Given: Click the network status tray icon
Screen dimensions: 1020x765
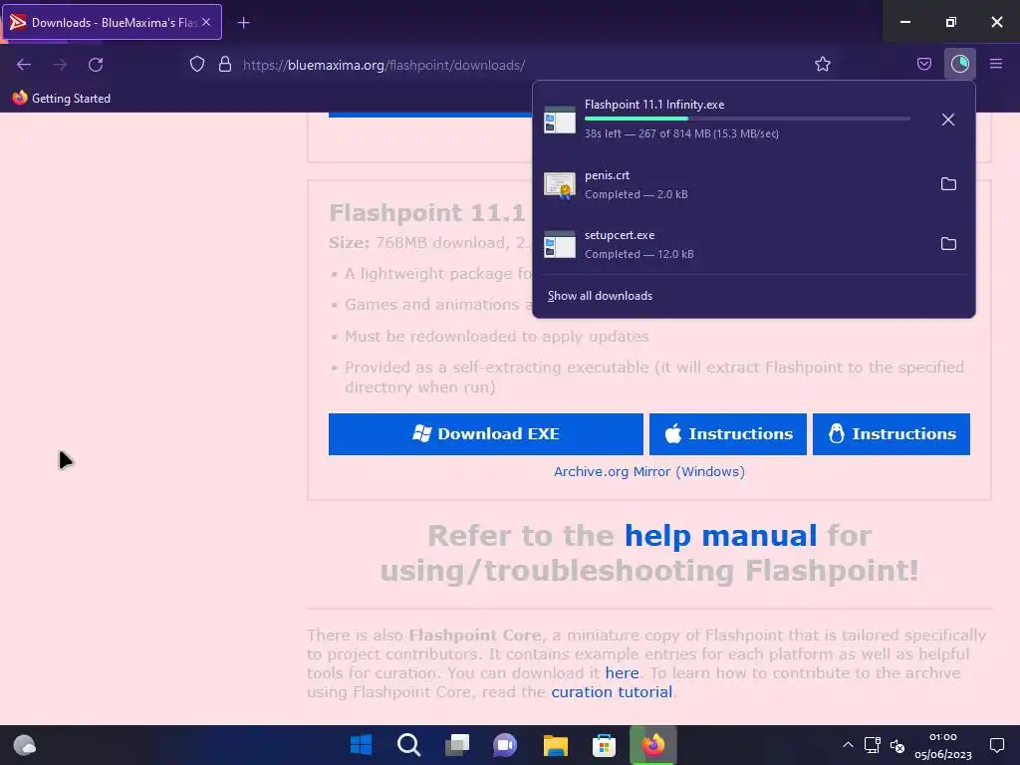Looking at the screenshot, I should [x=873, y=745].
